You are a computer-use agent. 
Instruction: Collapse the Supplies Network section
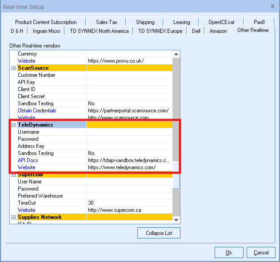coord(14,217)
